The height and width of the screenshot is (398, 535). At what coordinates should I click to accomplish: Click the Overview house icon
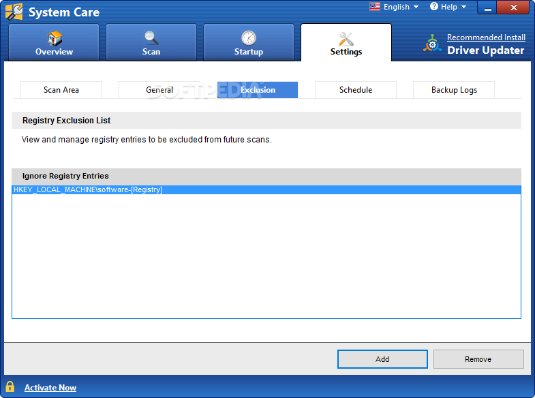tap(55, 38)
